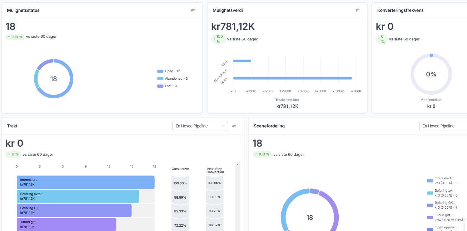Click the Next Step Conversion column header
The image size is (467, 231).
pyautogui.click(x=215, y=171)
